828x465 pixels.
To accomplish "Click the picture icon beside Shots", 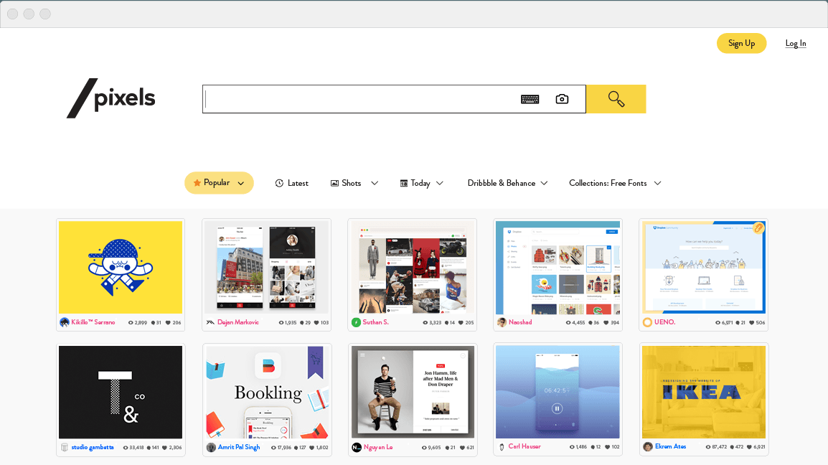I will (334, 184).
